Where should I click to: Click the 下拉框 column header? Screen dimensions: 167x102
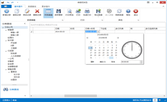coord(107,29)
